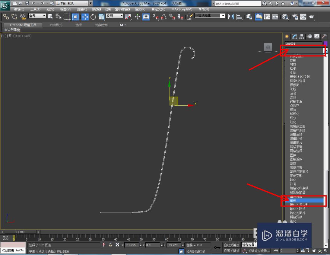Open the 渲染(R) menu
The height and width of the screenshot is (255, 330).
click(140, 9)
